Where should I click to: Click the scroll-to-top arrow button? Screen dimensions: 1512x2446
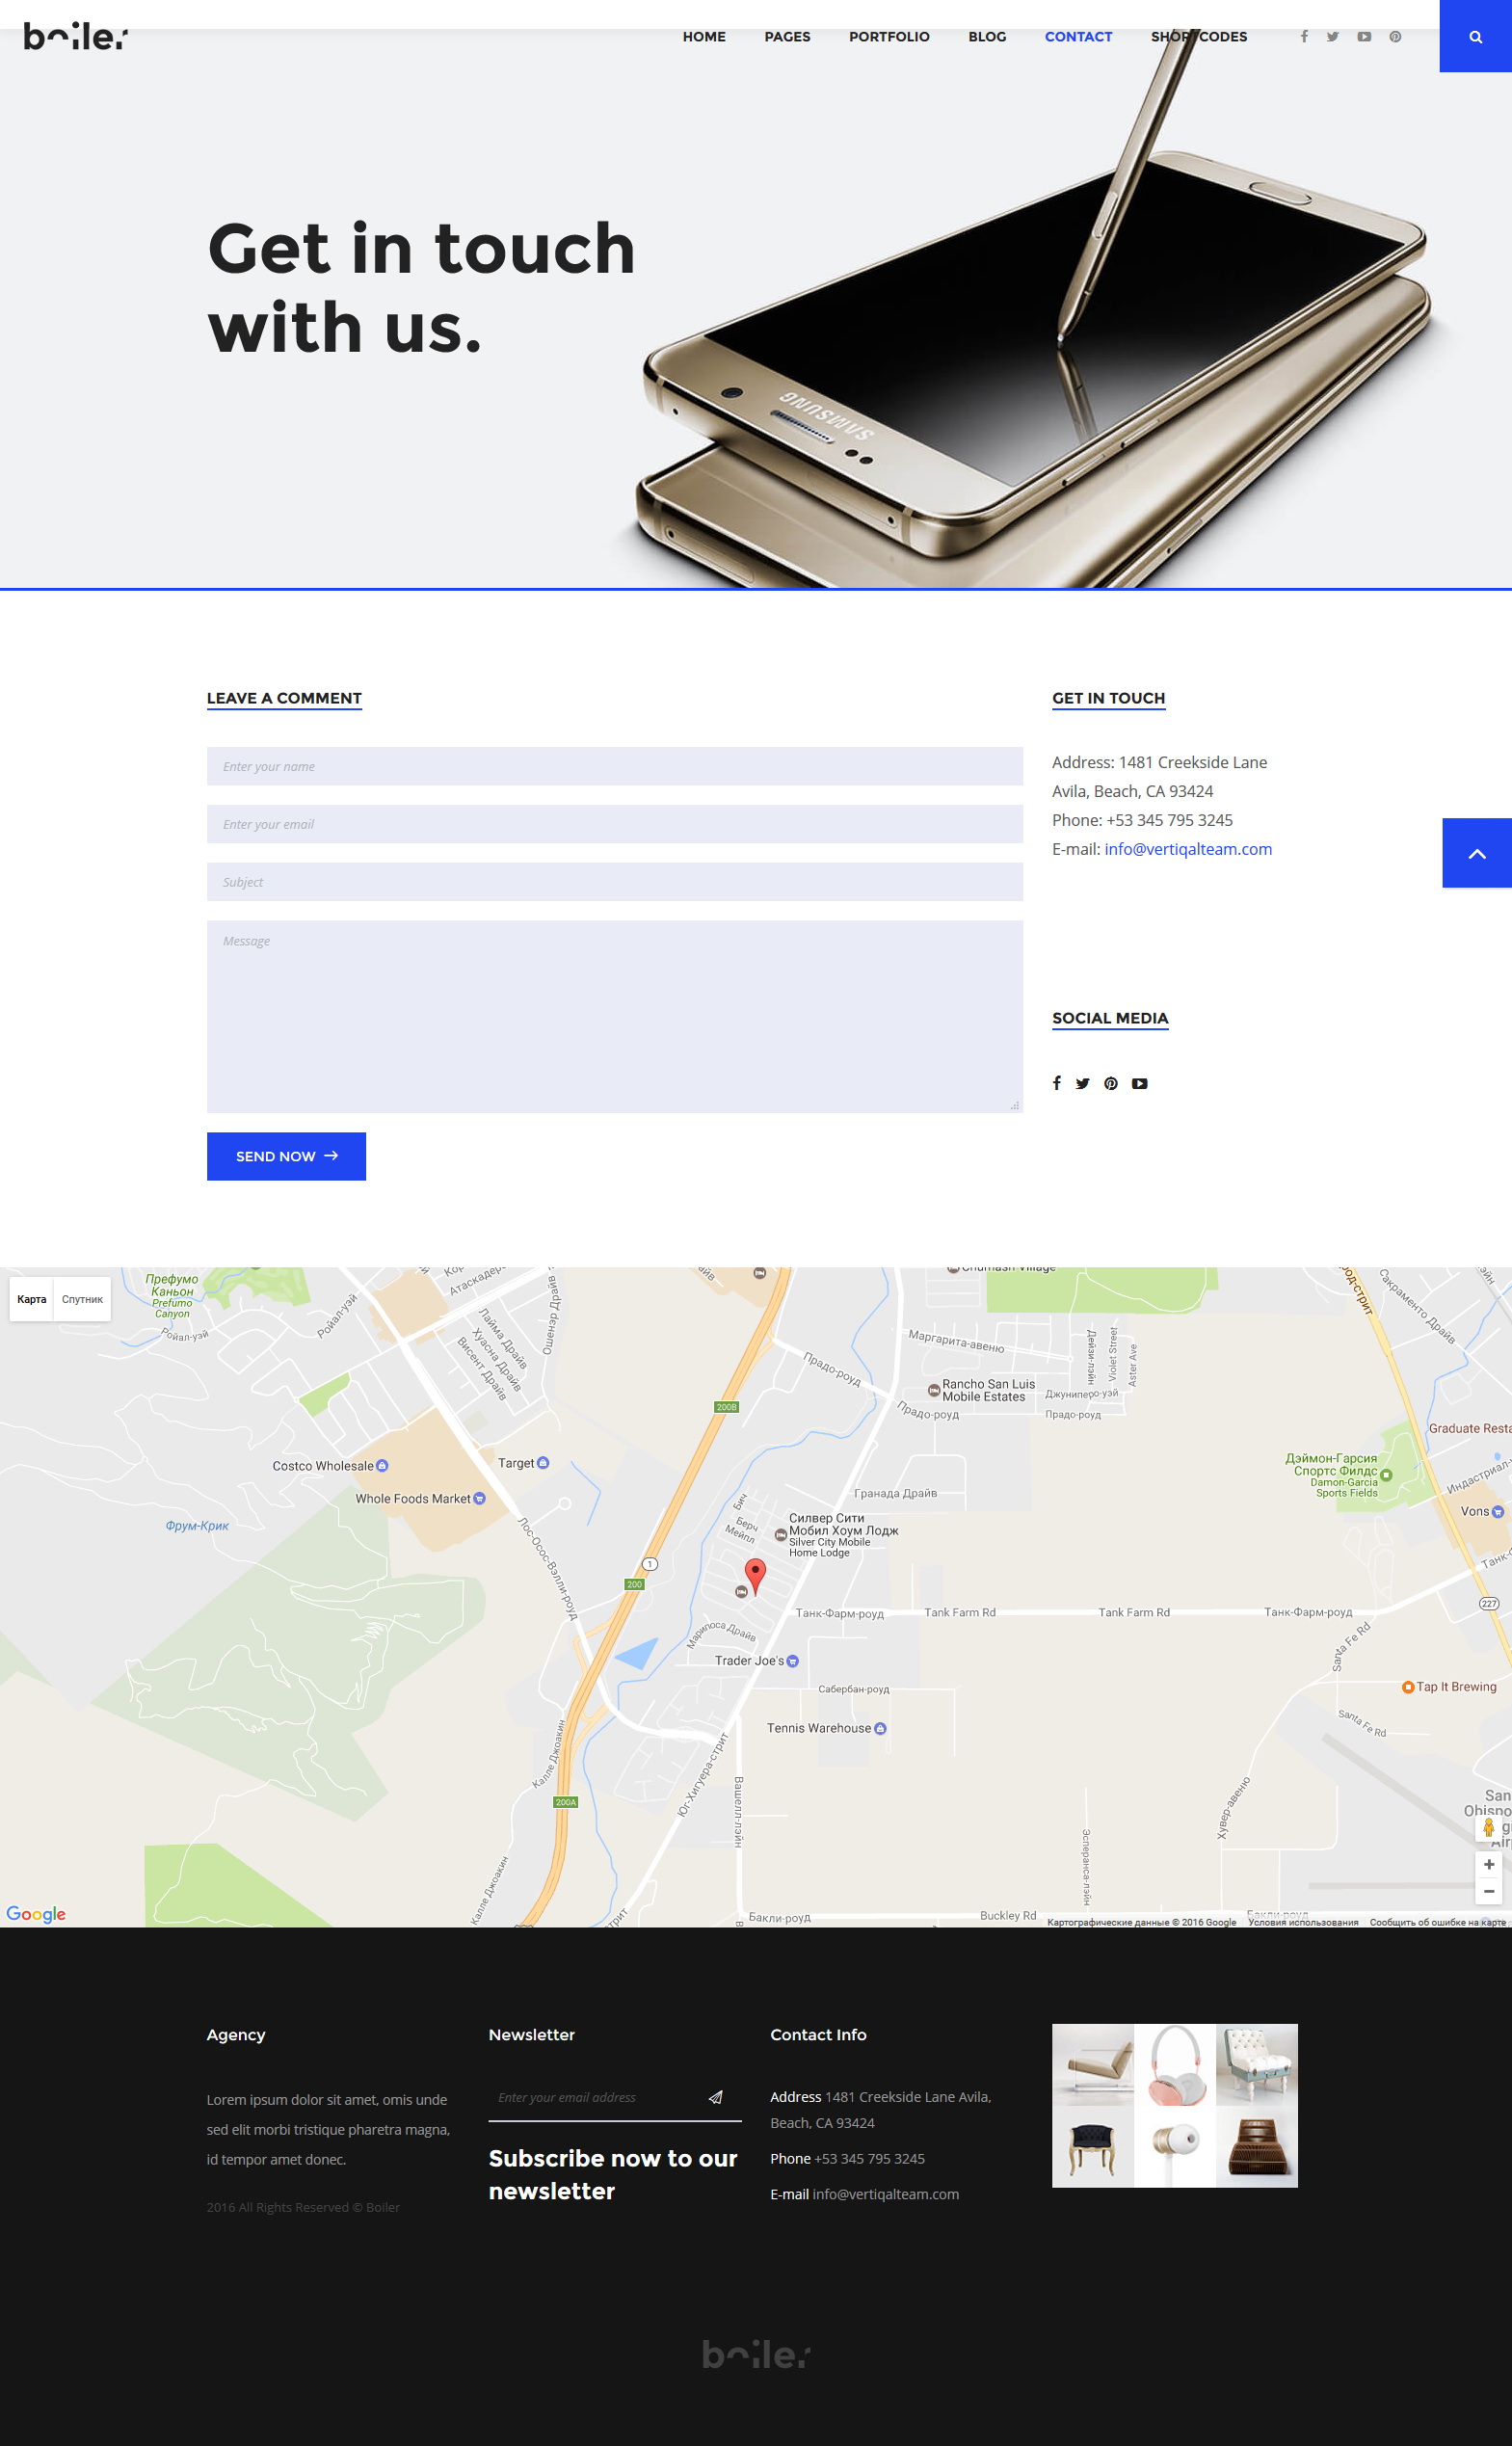1477,853
